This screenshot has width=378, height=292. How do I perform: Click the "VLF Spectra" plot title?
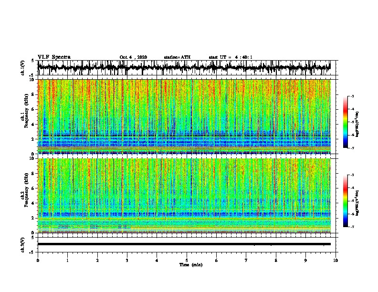tap(54, 57)
